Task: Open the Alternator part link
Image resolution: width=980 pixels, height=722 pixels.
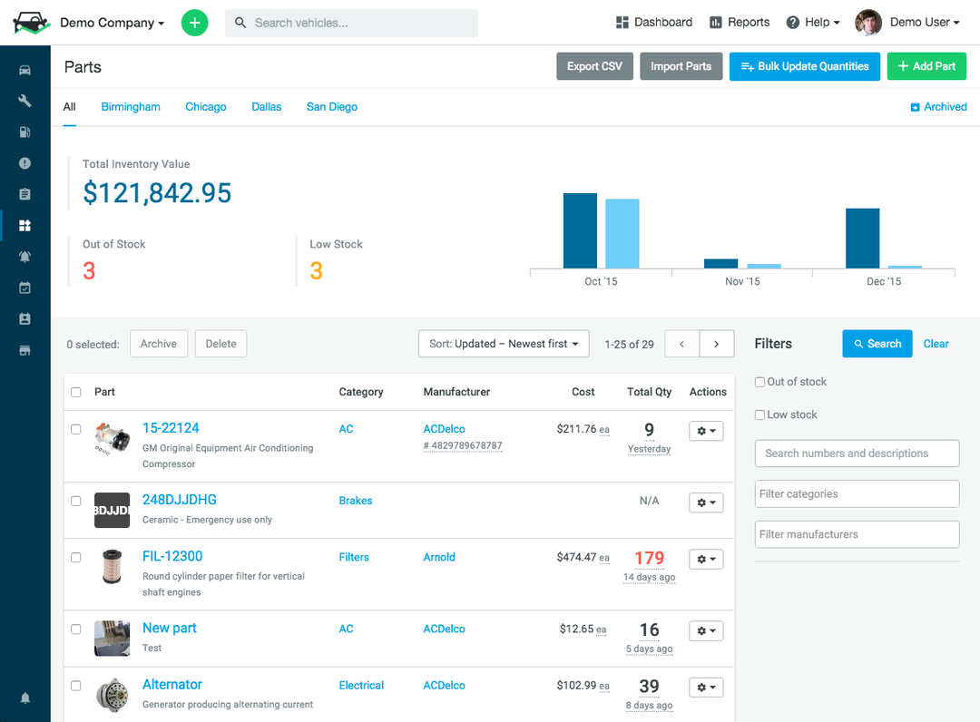Action: [171, 685]
